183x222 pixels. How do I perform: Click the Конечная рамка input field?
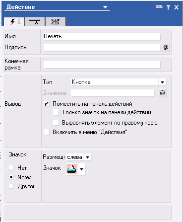tap(102, 65)
